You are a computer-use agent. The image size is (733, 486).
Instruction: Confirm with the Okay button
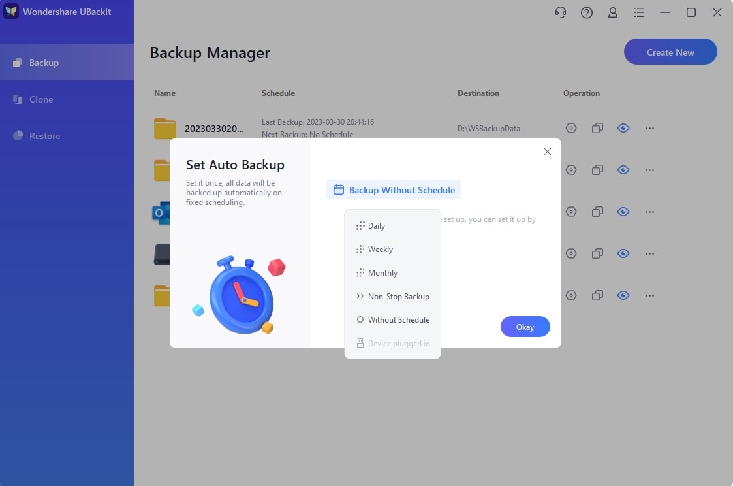tap(525, 327)
